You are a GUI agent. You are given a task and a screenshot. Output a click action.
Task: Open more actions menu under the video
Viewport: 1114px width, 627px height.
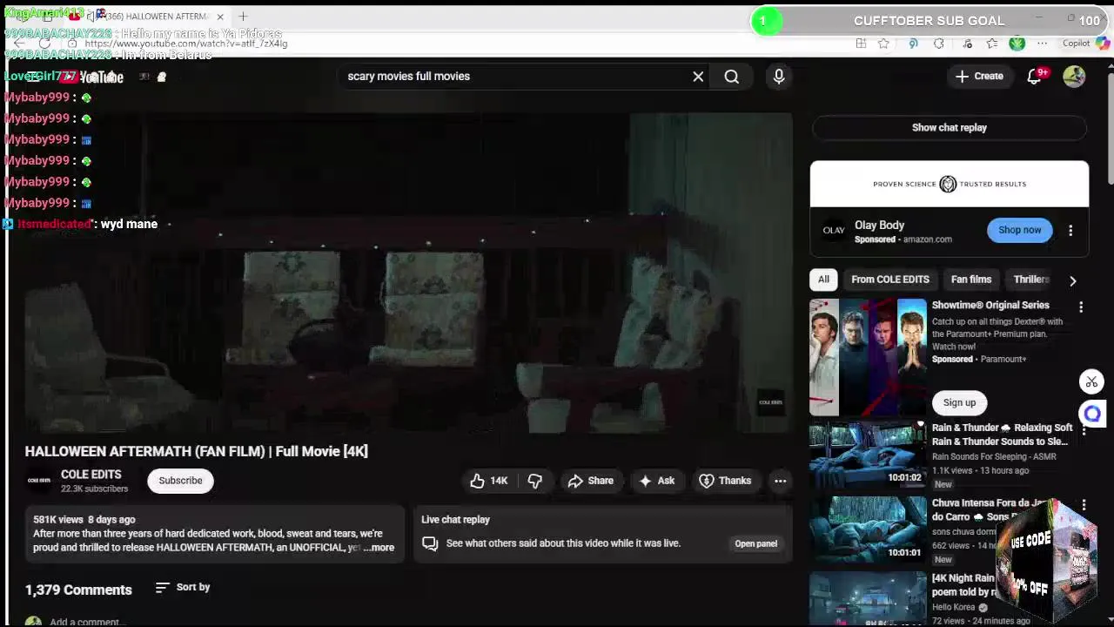[x=780, y=481]
